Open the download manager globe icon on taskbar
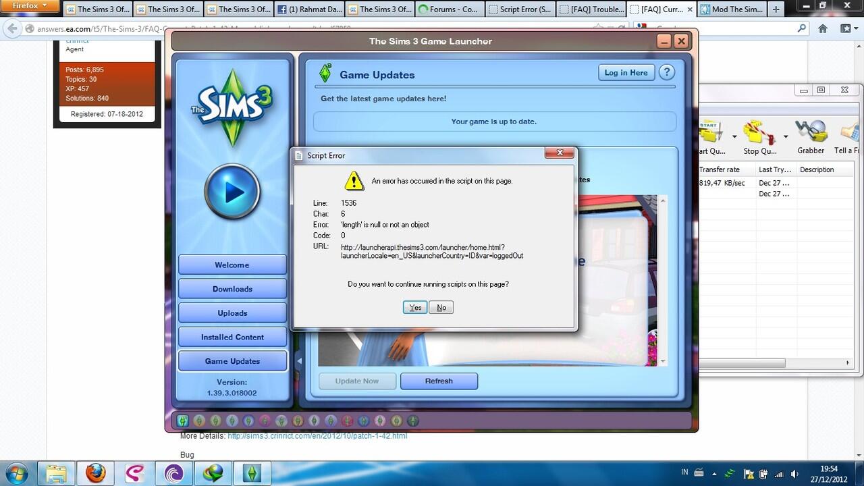 coord(213,473)
